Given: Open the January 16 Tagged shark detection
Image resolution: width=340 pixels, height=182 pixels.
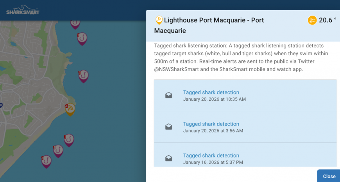Looking at the screenshot, I should pos(211,156).
